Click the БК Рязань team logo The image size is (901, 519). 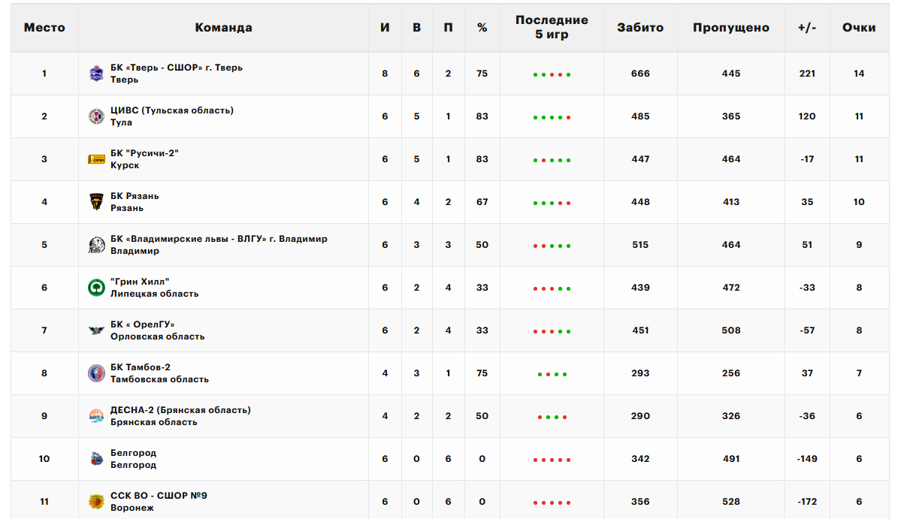(x=96, y=202)
